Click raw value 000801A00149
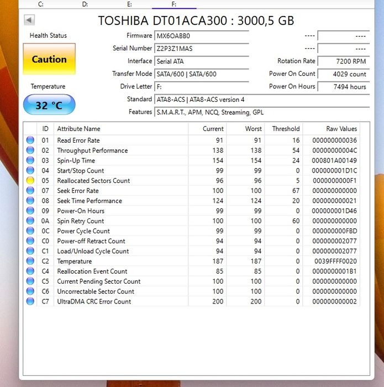The height and width of the screenshot is (387, 384). click(x=334, y=160)
